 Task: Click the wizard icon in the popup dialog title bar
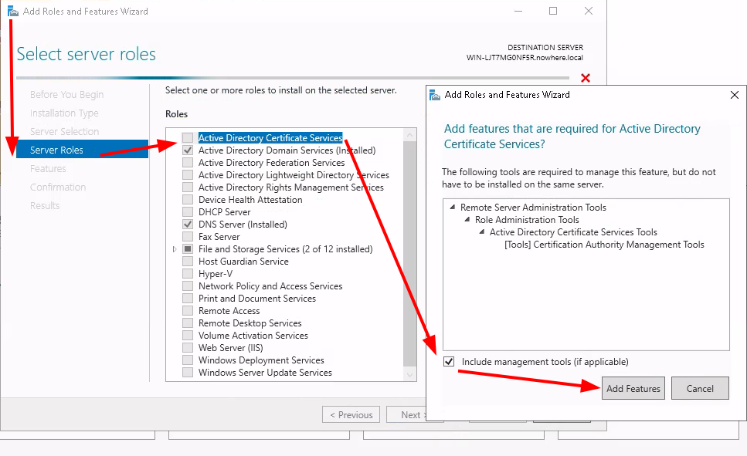434,95
